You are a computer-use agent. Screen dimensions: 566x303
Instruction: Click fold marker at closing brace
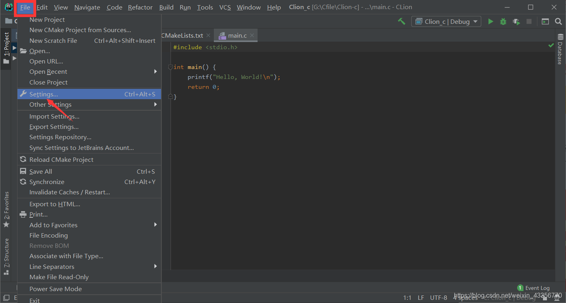click(171, 96)
